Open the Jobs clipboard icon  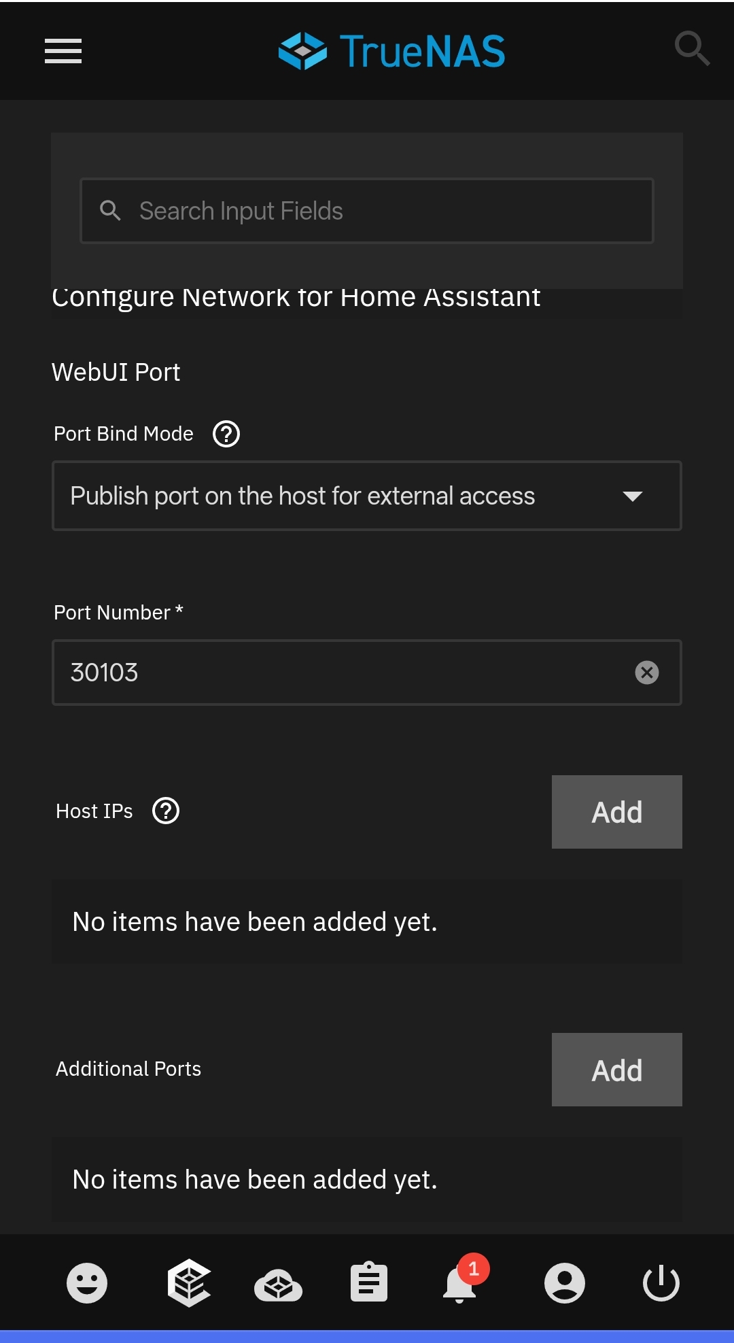click(369, 1283)
